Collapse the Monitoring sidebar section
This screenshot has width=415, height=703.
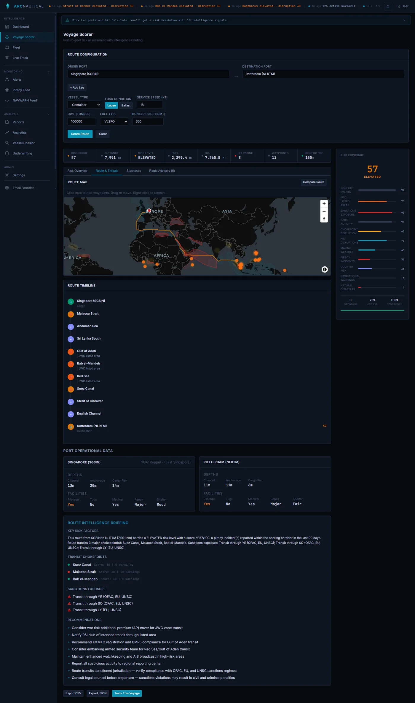point(48,71)
